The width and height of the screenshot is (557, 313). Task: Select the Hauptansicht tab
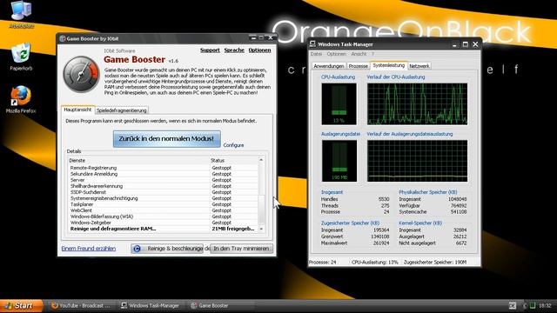click(77, 110)
